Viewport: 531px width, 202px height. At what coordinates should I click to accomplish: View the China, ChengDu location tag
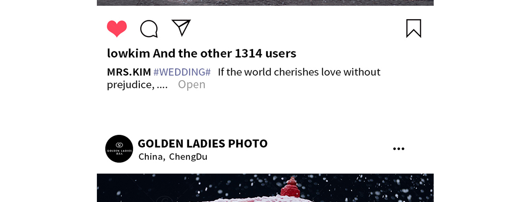pyautogui.click(x=173, y=157)
